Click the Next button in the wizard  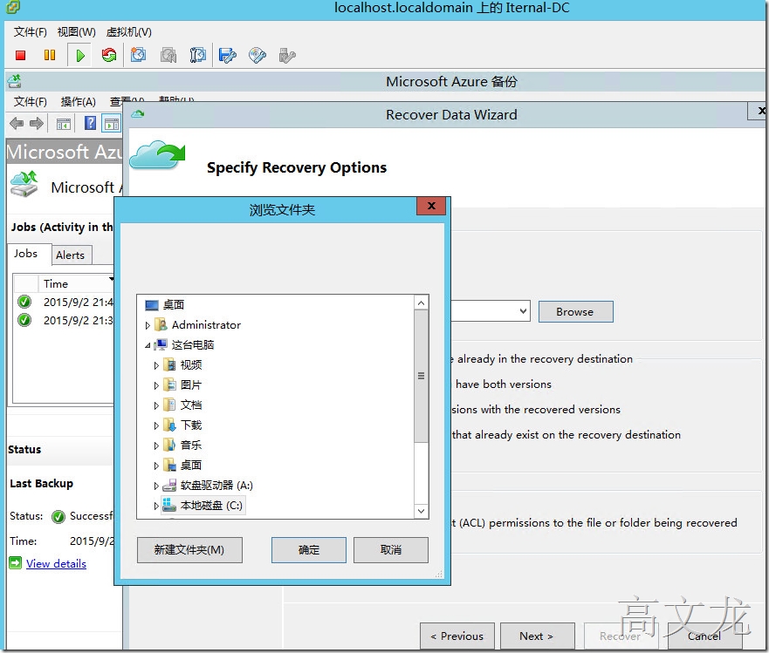pos(538,636)
